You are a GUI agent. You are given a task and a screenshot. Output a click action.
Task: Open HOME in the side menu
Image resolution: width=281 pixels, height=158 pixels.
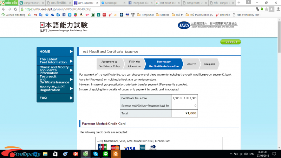(55, 51)
